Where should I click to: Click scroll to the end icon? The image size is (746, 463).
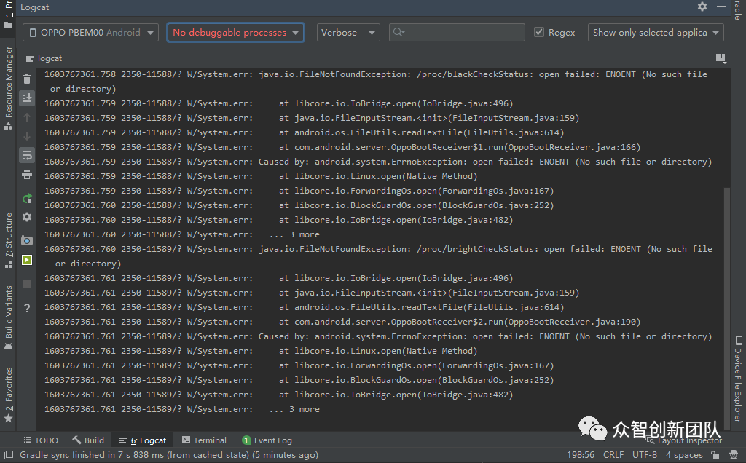coord(27,98)
